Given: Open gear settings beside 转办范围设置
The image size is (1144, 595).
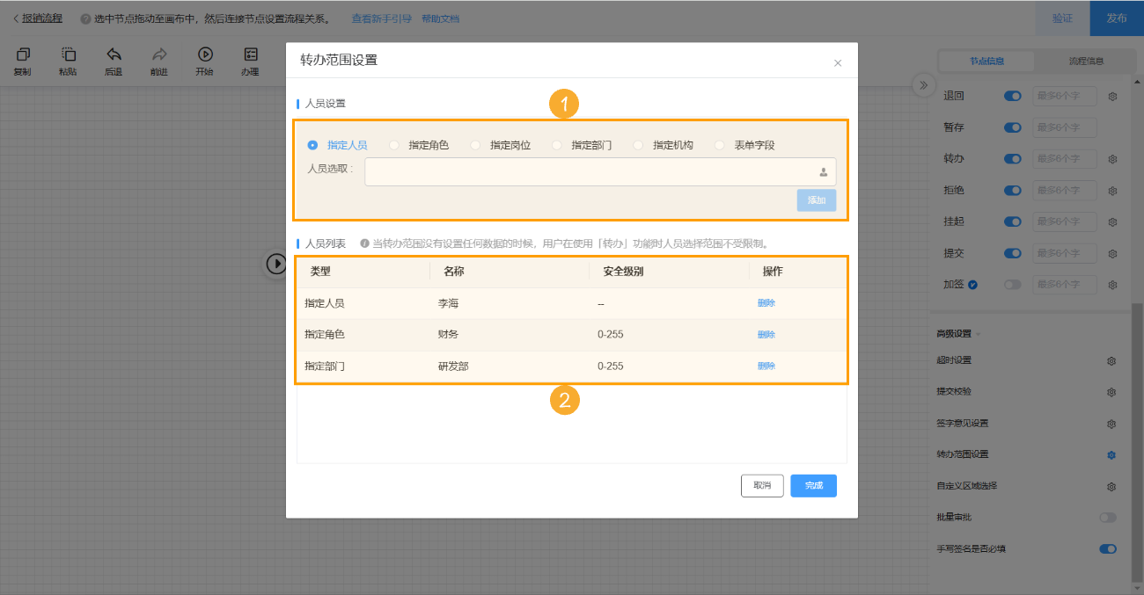Looking at the screenshot, I should 1111,454.
